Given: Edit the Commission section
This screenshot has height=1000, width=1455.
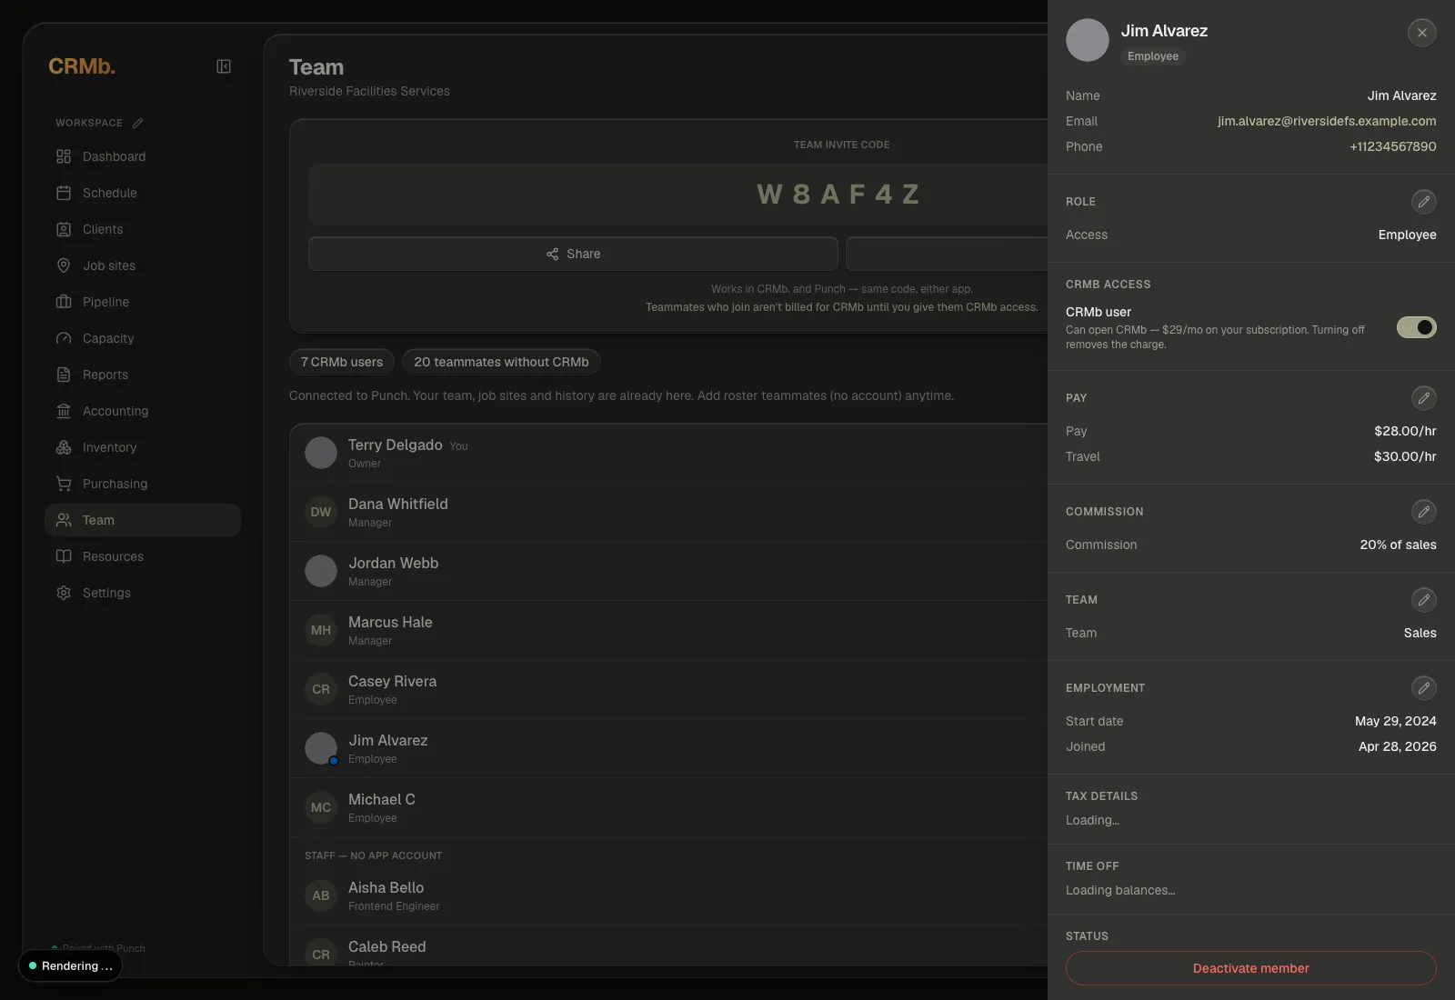Looking at the screenshot, I should click(x=1424, y=512).
